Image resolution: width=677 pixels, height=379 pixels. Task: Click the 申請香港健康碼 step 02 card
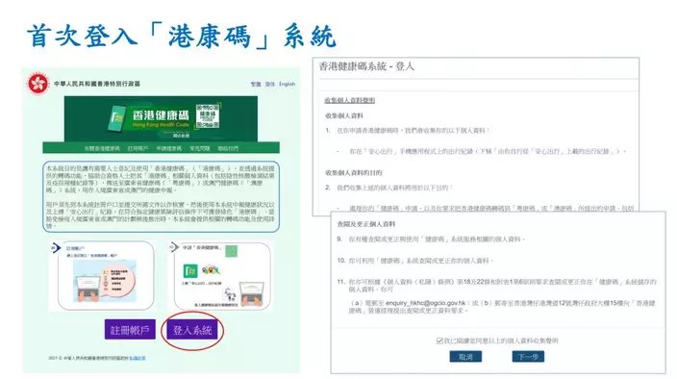(221, 275)
